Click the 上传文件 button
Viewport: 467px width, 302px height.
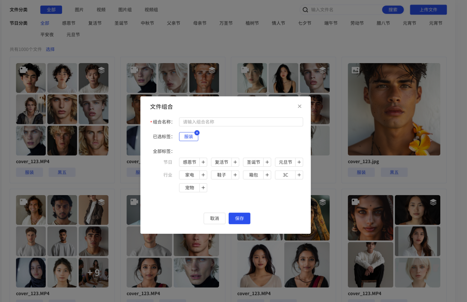[428, 10]
